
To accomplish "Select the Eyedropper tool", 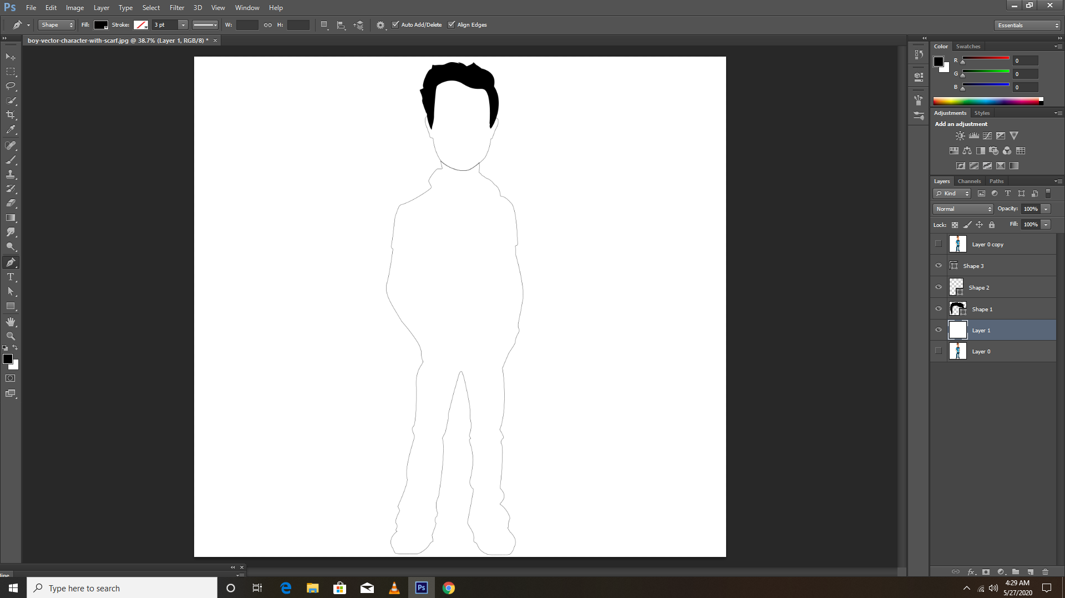I will point(11,130).
